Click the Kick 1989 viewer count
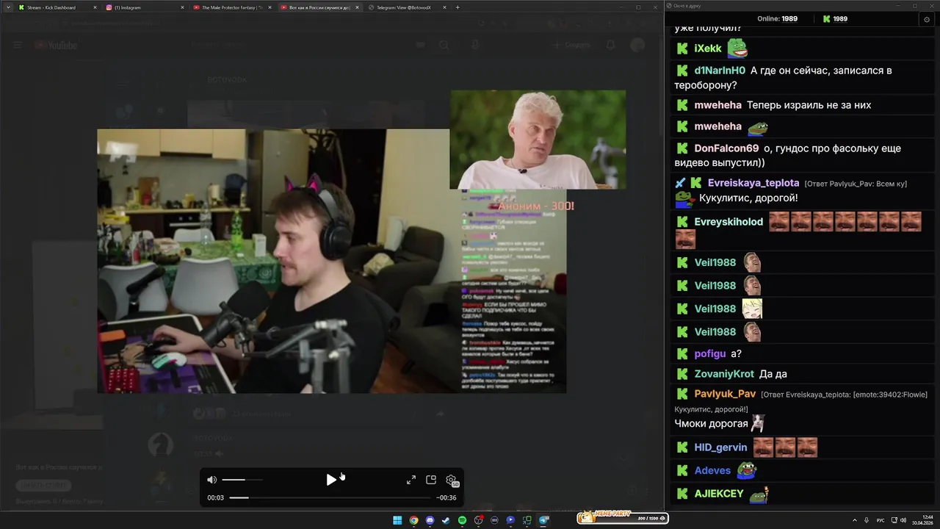Screen dimensions: 940x529 point(835,19)
